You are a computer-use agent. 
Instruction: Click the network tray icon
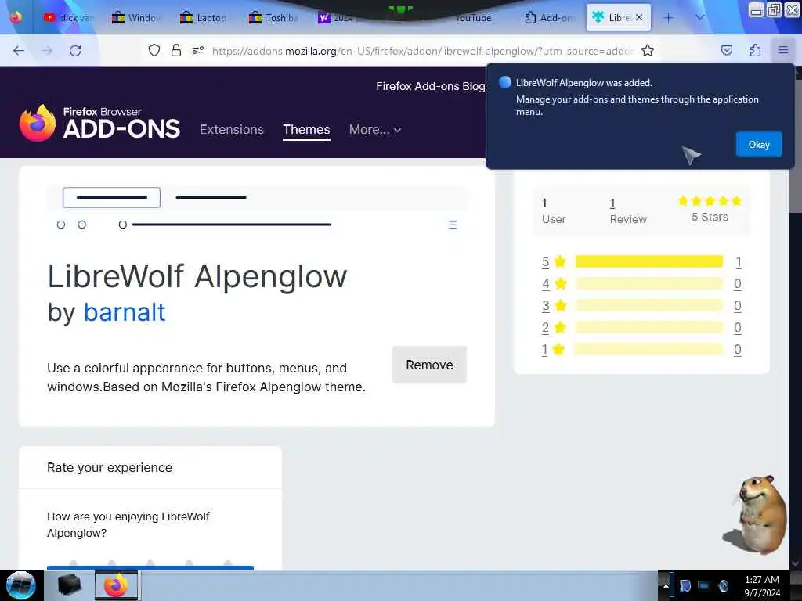[704, 585]
